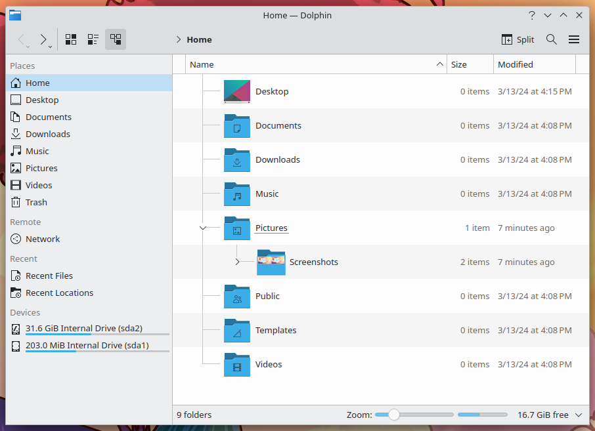The width and height of the screenshot is (595, 431).
Task: Switch to Compact view mode
Action: [93, 39]
